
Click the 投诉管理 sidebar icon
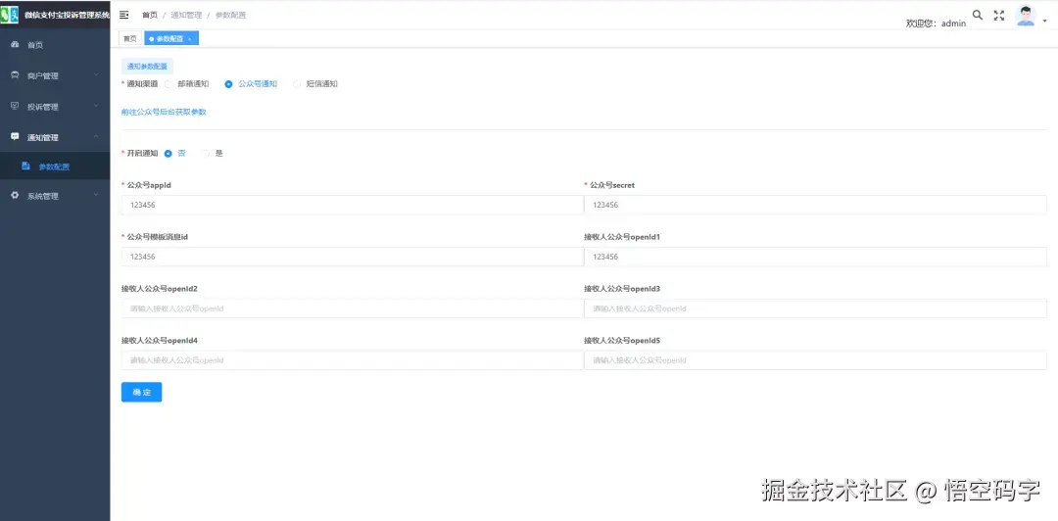tap(15, 106)
